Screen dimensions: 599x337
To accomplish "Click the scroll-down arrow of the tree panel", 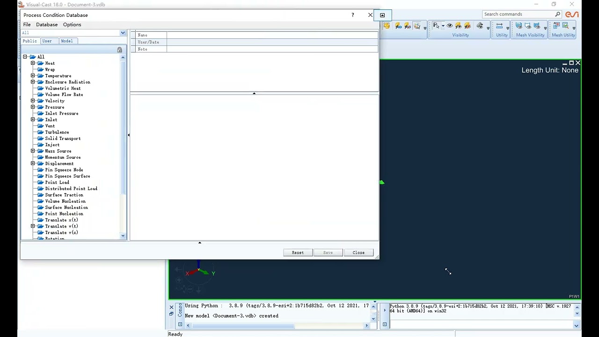I will (123, 236).
